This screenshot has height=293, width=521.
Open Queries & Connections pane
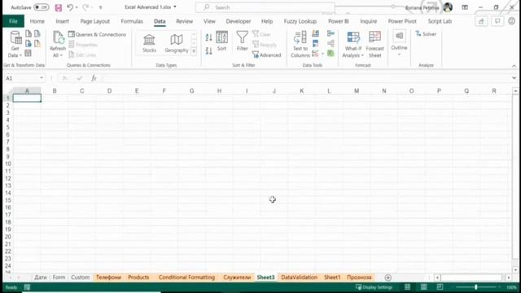click(x=97, y=34)
